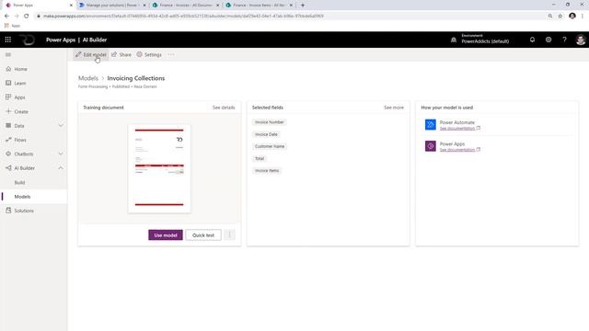The height and width of the screenshot is (331, 589).
Task: Click the Power Automate icon
Action: pyautogui.click(x=430, y=125)
